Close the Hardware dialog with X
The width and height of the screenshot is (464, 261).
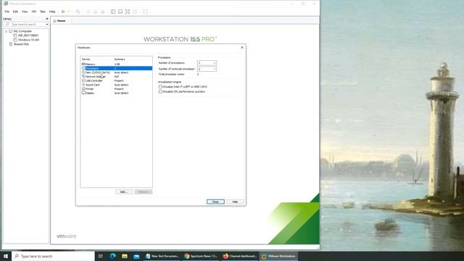coord(242,47)
